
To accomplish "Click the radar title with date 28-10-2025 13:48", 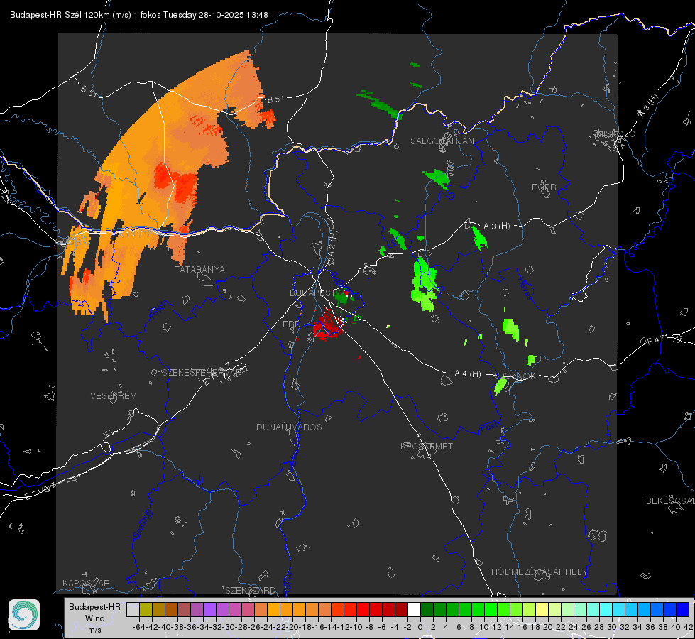I will tap(138, 15).
